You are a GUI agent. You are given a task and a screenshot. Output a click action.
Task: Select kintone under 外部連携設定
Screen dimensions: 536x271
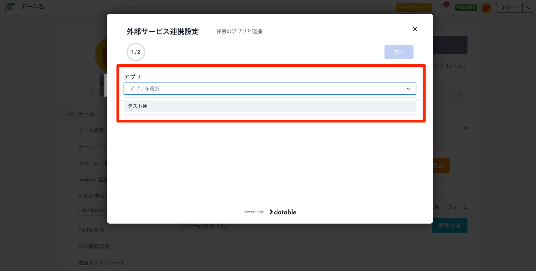93,210
